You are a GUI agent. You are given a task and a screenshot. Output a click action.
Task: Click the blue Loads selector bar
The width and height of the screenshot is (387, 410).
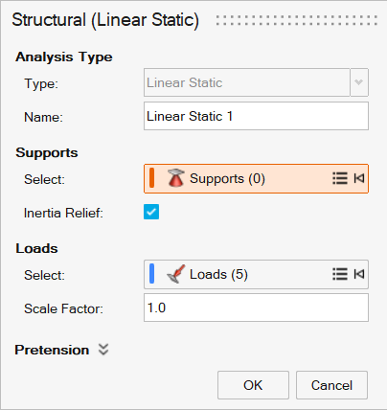coord(151,274)
